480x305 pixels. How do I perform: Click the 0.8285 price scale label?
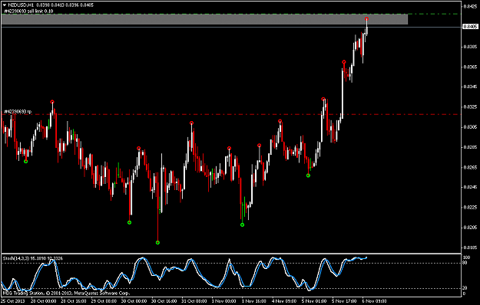470,147
